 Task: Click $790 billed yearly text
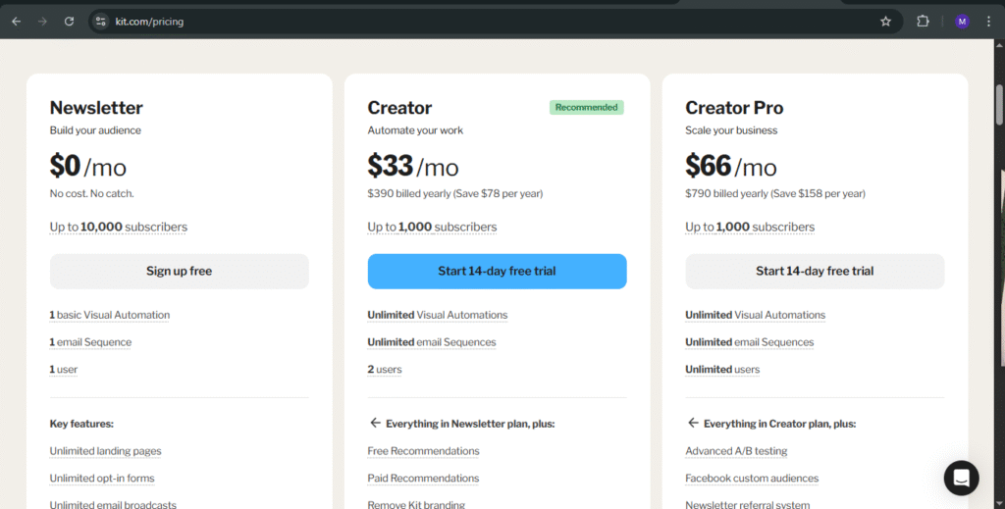point(775,193)
